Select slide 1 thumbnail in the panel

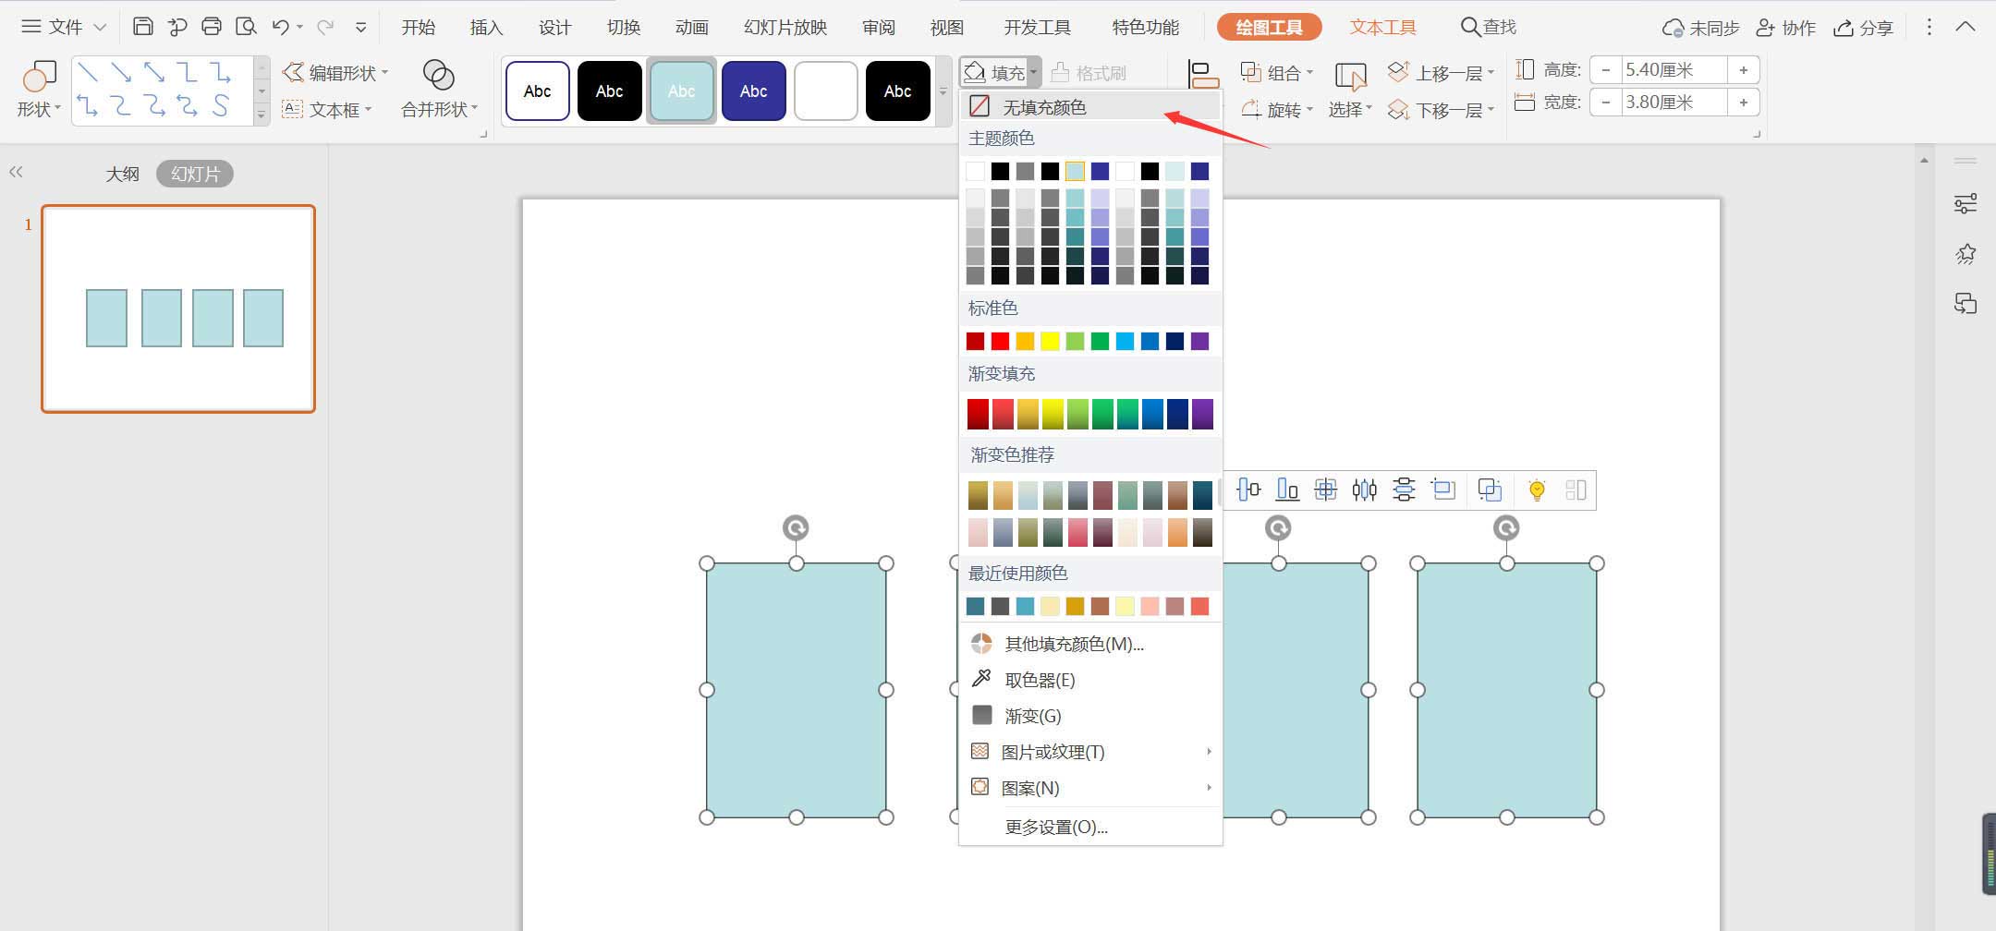(178, 308)
